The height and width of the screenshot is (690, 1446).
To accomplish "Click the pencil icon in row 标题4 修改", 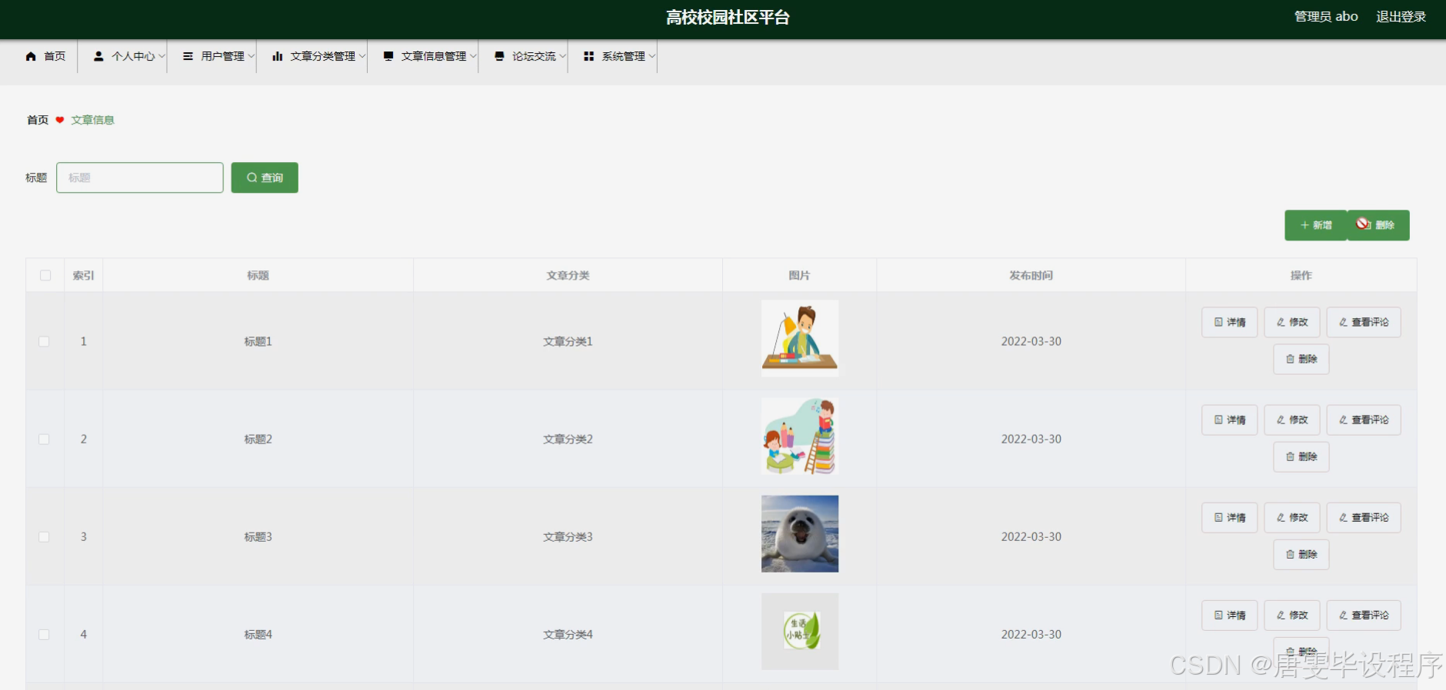I will (1281, 615).
